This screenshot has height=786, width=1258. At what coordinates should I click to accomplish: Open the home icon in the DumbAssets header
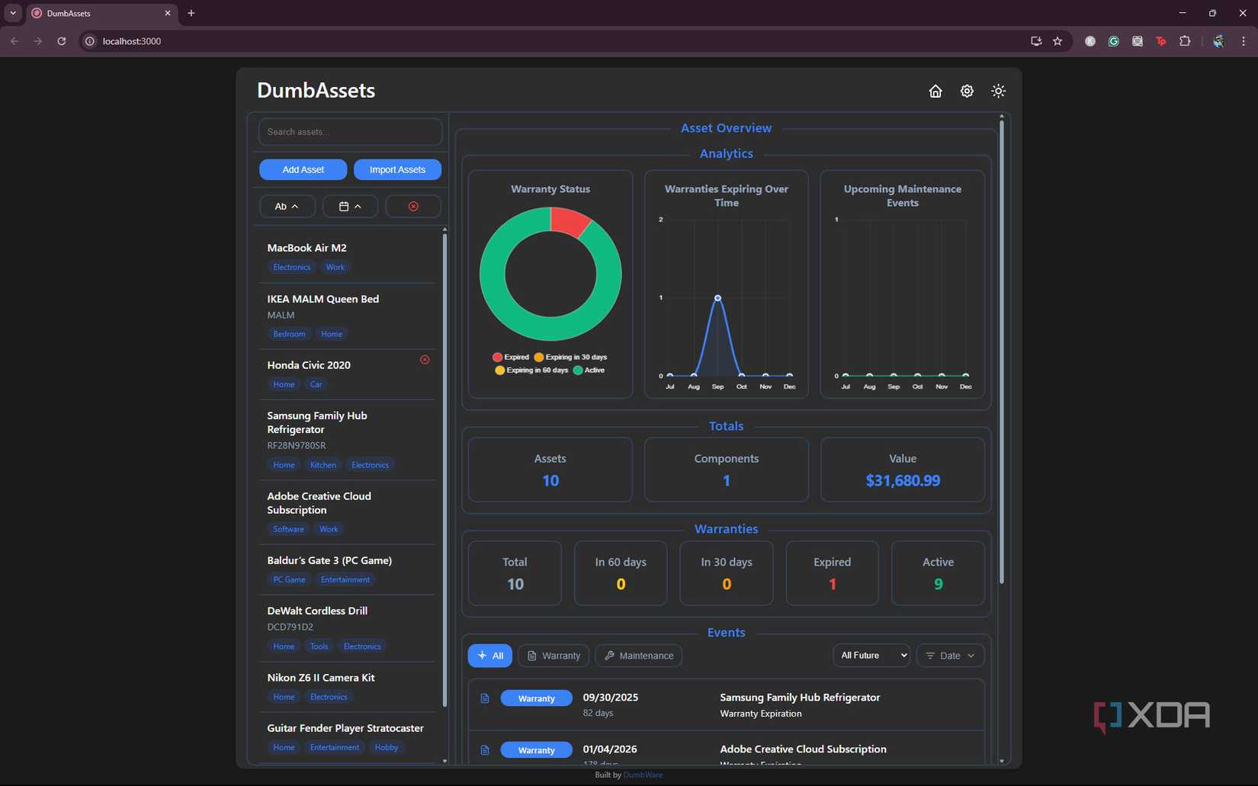point(935,91)
